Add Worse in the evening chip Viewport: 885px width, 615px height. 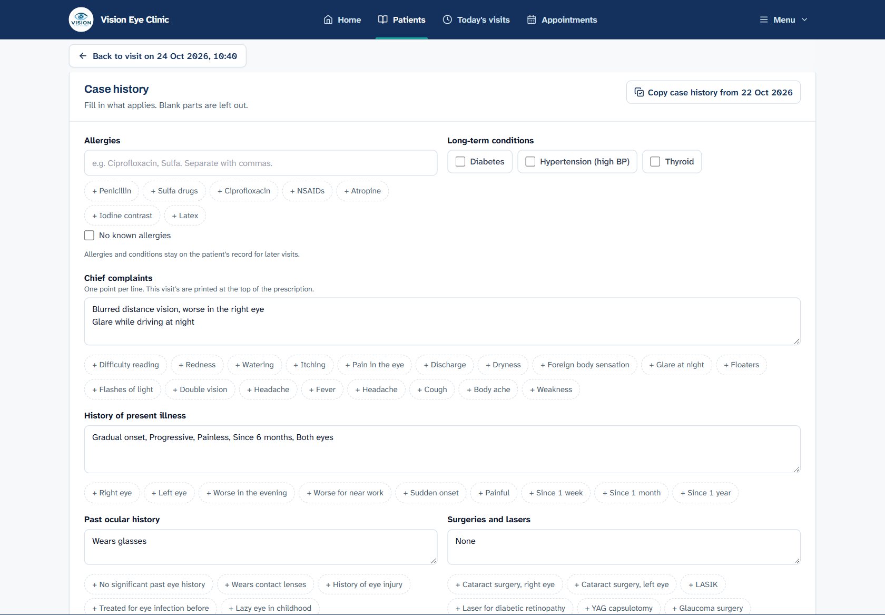pos(247,493)
